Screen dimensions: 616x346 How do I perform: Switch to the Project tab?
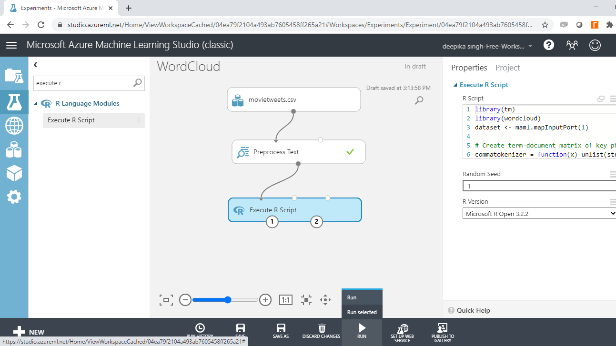point(507,68)
